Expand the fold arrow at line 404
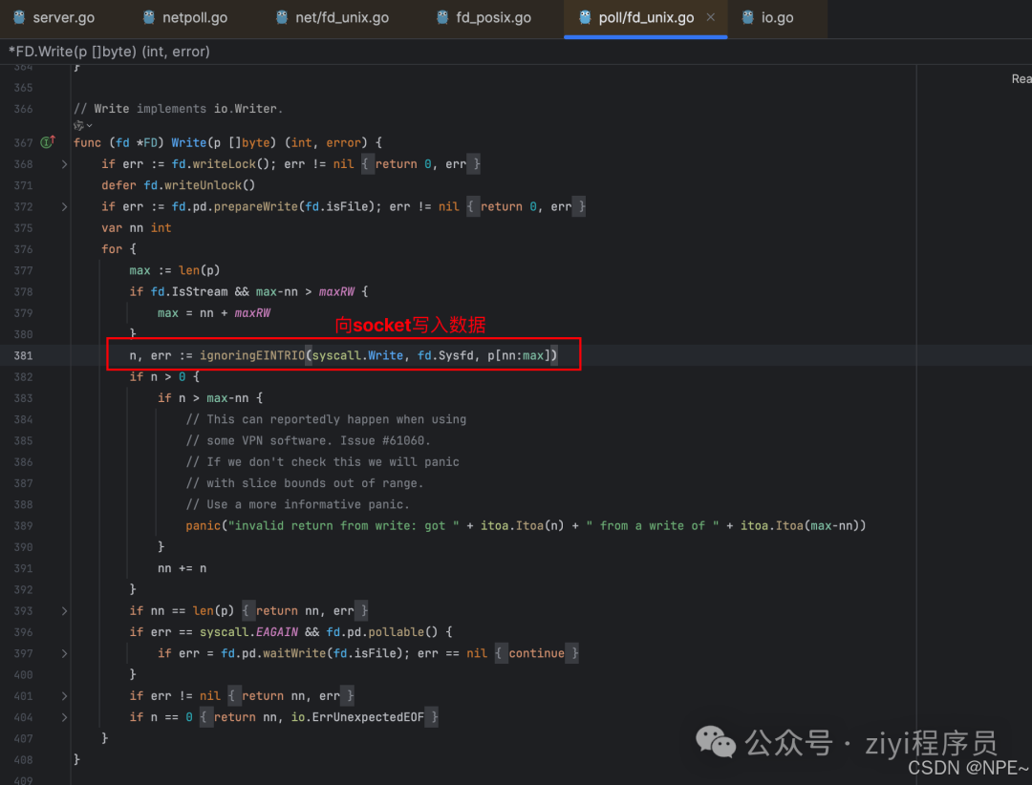1032x785 pixels. pos(64,716)
